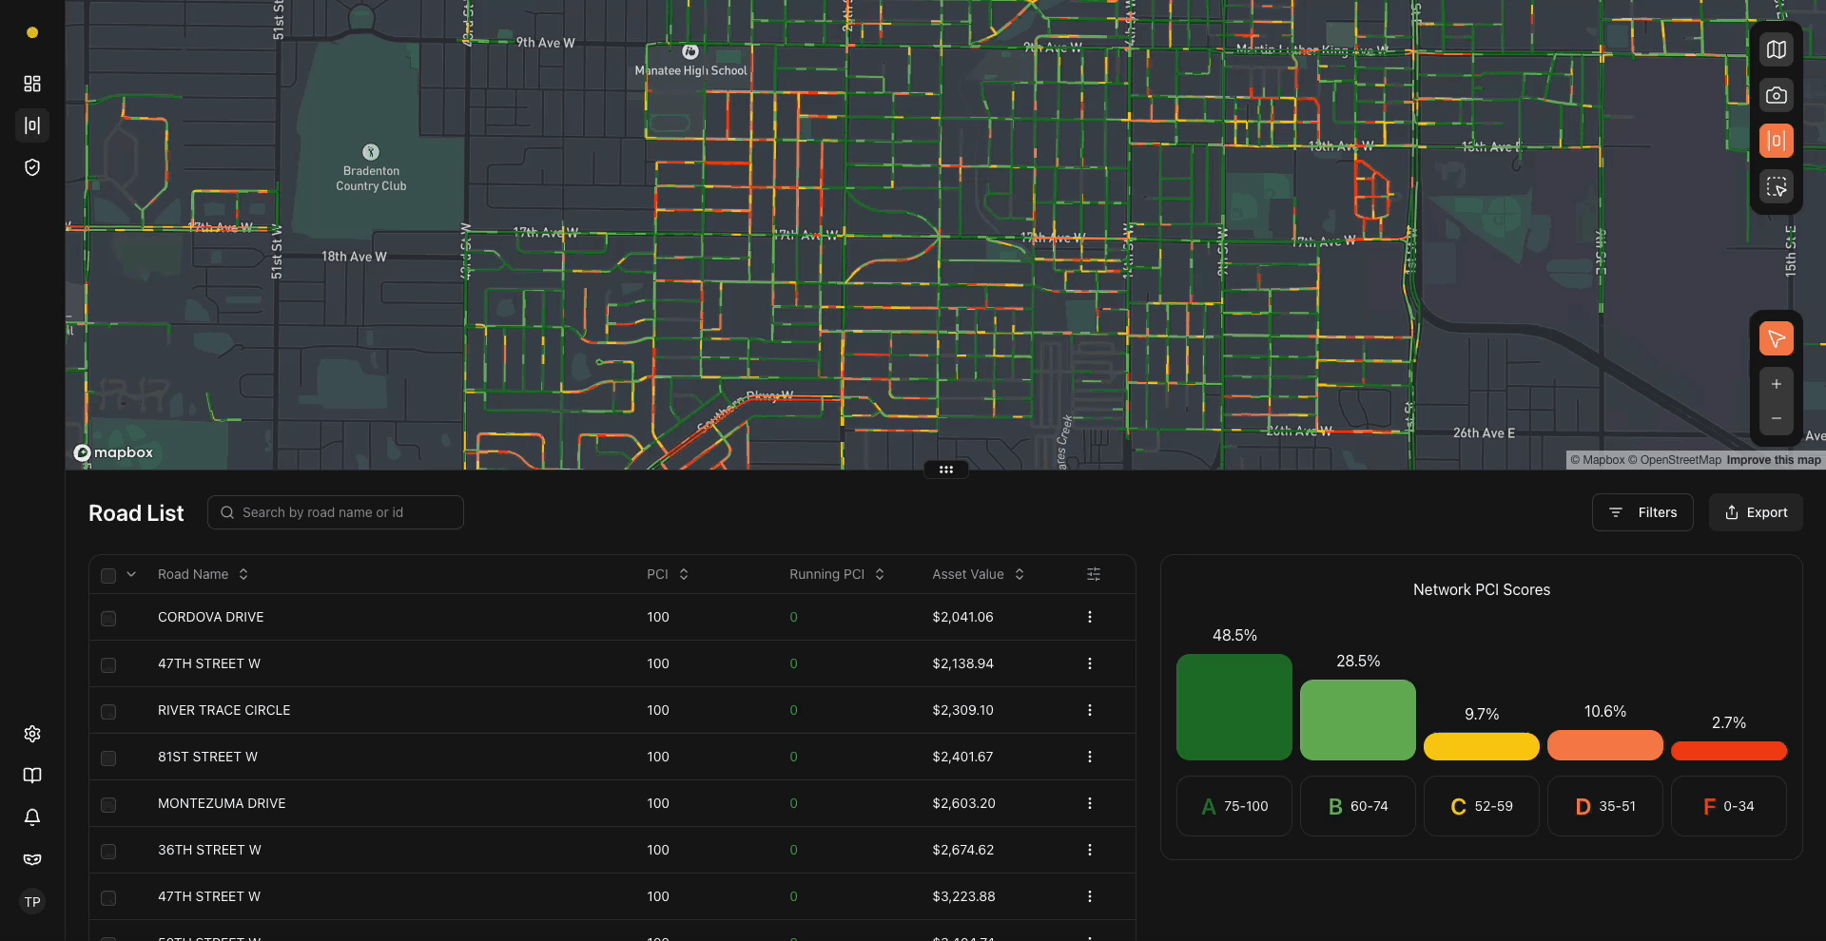Open the dashboard grid view from sidebar

pos(31,84)
